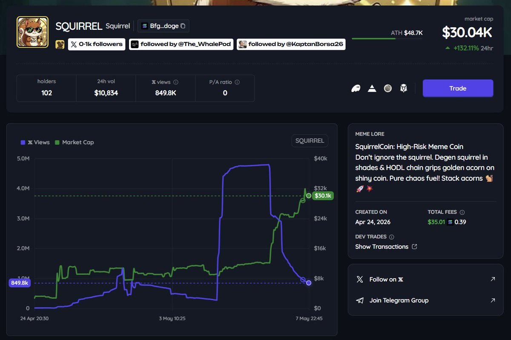Image resolution: width=511 pixels, height=340 pixels.
Task: Open Join Telegram Group link
Action: (425, 300)
